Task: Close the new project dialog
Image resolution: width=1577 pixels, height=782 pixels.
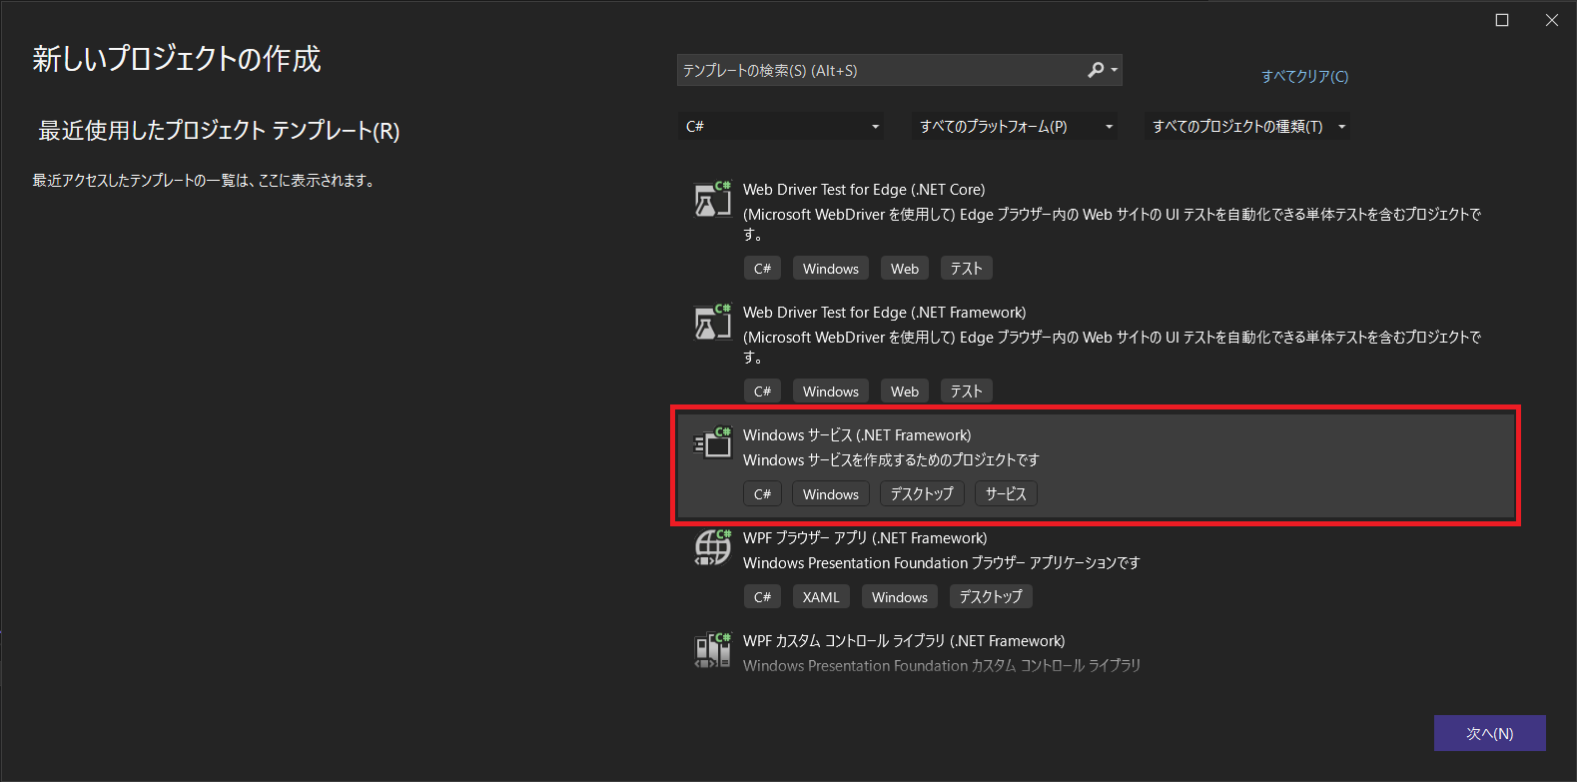Action: click(1551, 20)
